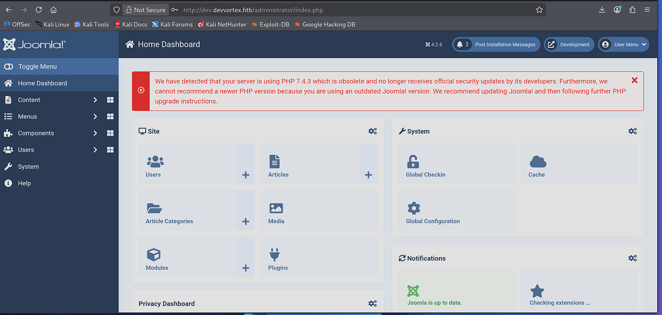
Task: Dismiss the PHP warning with red X
Action: click(635, 80)
